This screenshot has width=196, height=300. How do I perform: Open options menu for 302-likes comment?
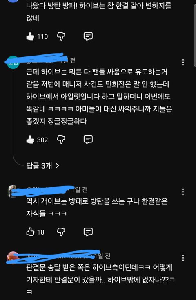183,62
